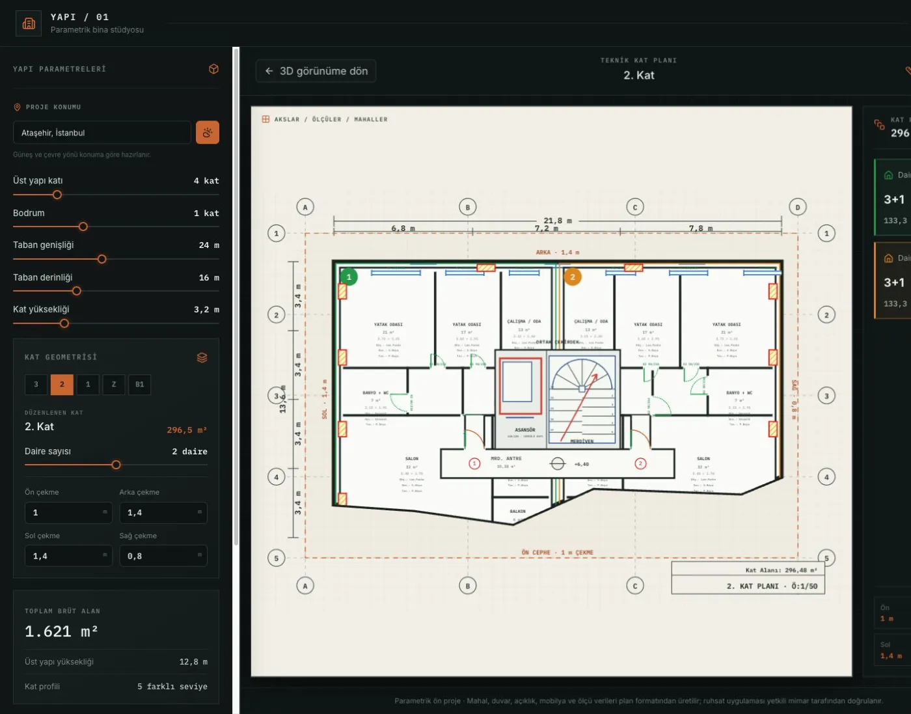This screenshot has width=911, height=714.
Task: Choose floor 1 in Kat Geometrisi
Action: 88,384
